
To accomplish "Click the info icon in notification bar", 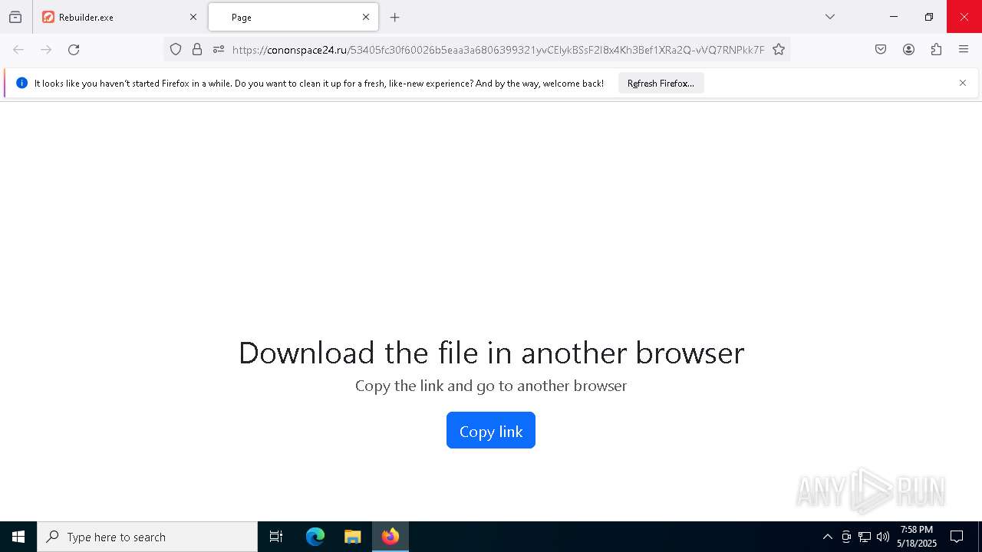I will pyautogui.click(x=21, y=83).
